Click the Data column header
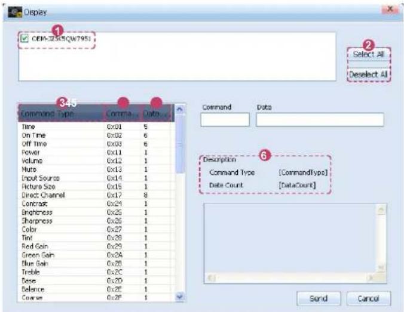Screen dimensions: 404x312 [156, 113]
